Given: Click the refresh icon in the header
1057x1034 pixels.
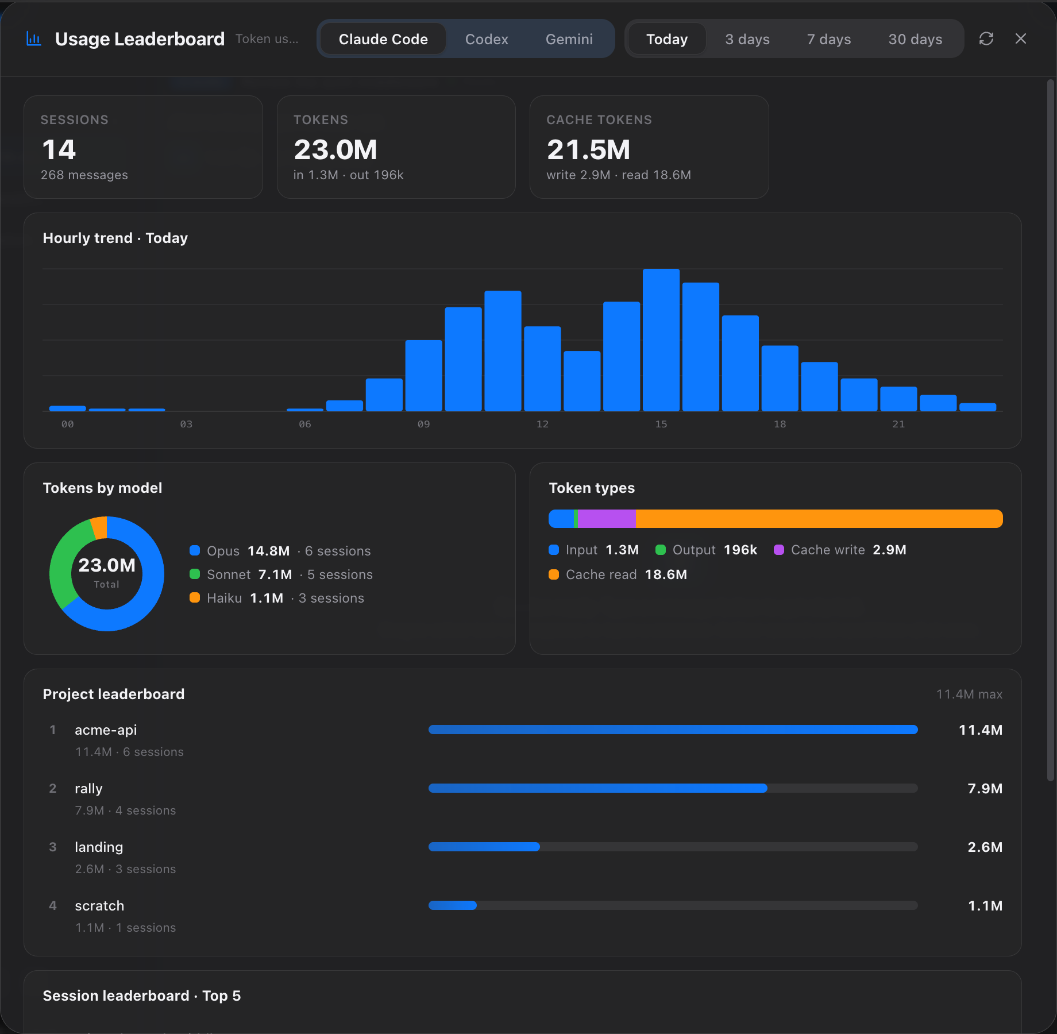Looking at the screenshot, I should 986,38.
